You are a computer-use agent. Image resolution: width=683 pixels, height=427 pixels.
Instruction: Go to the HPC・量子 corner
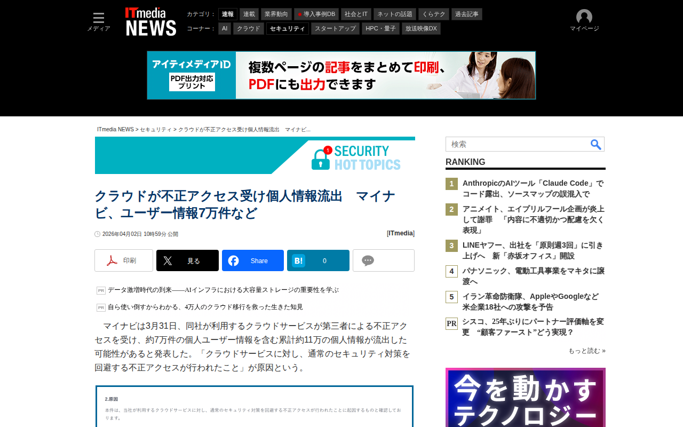(x=381, y=29)
